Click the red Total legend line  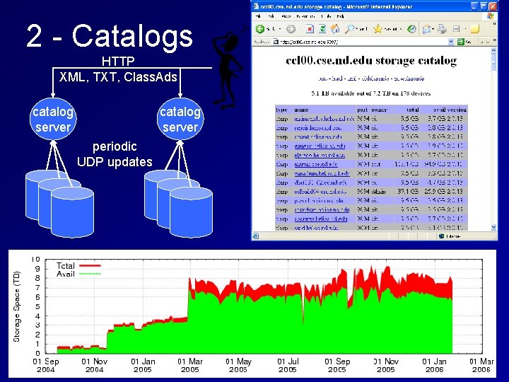point(90,265)
